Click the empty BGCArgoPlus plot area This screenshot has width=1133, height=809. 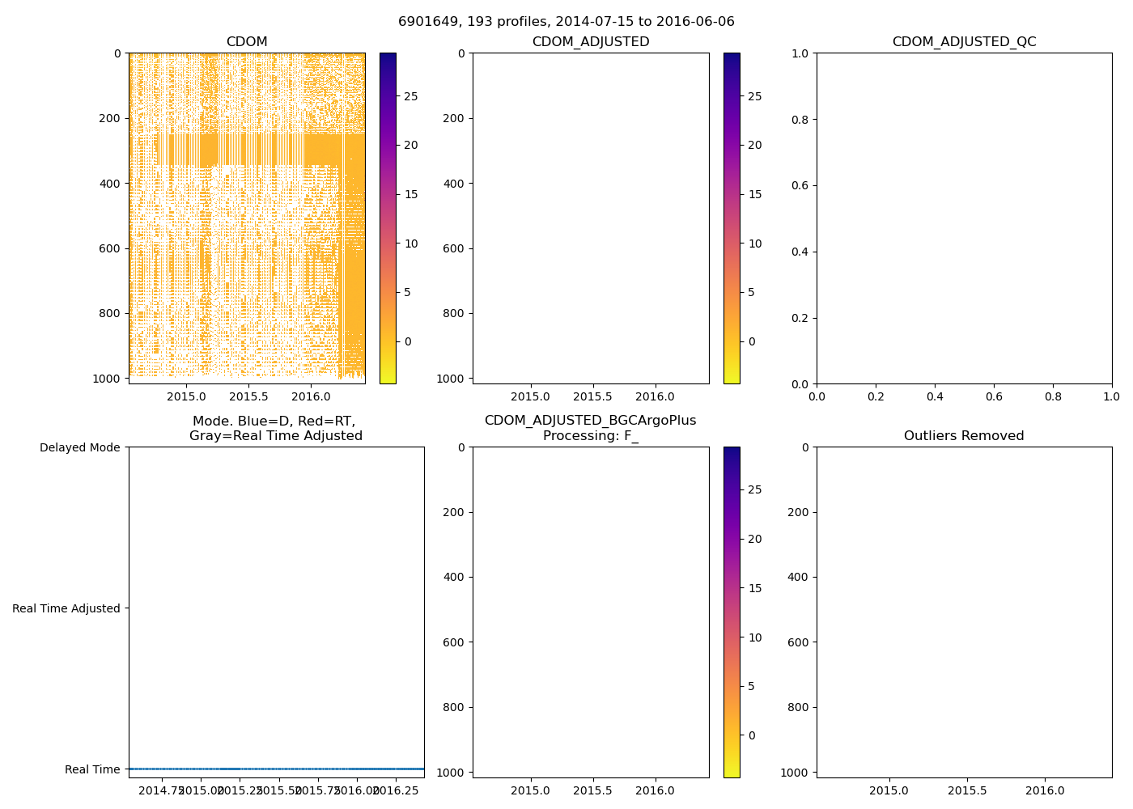[x=591, y=612]
